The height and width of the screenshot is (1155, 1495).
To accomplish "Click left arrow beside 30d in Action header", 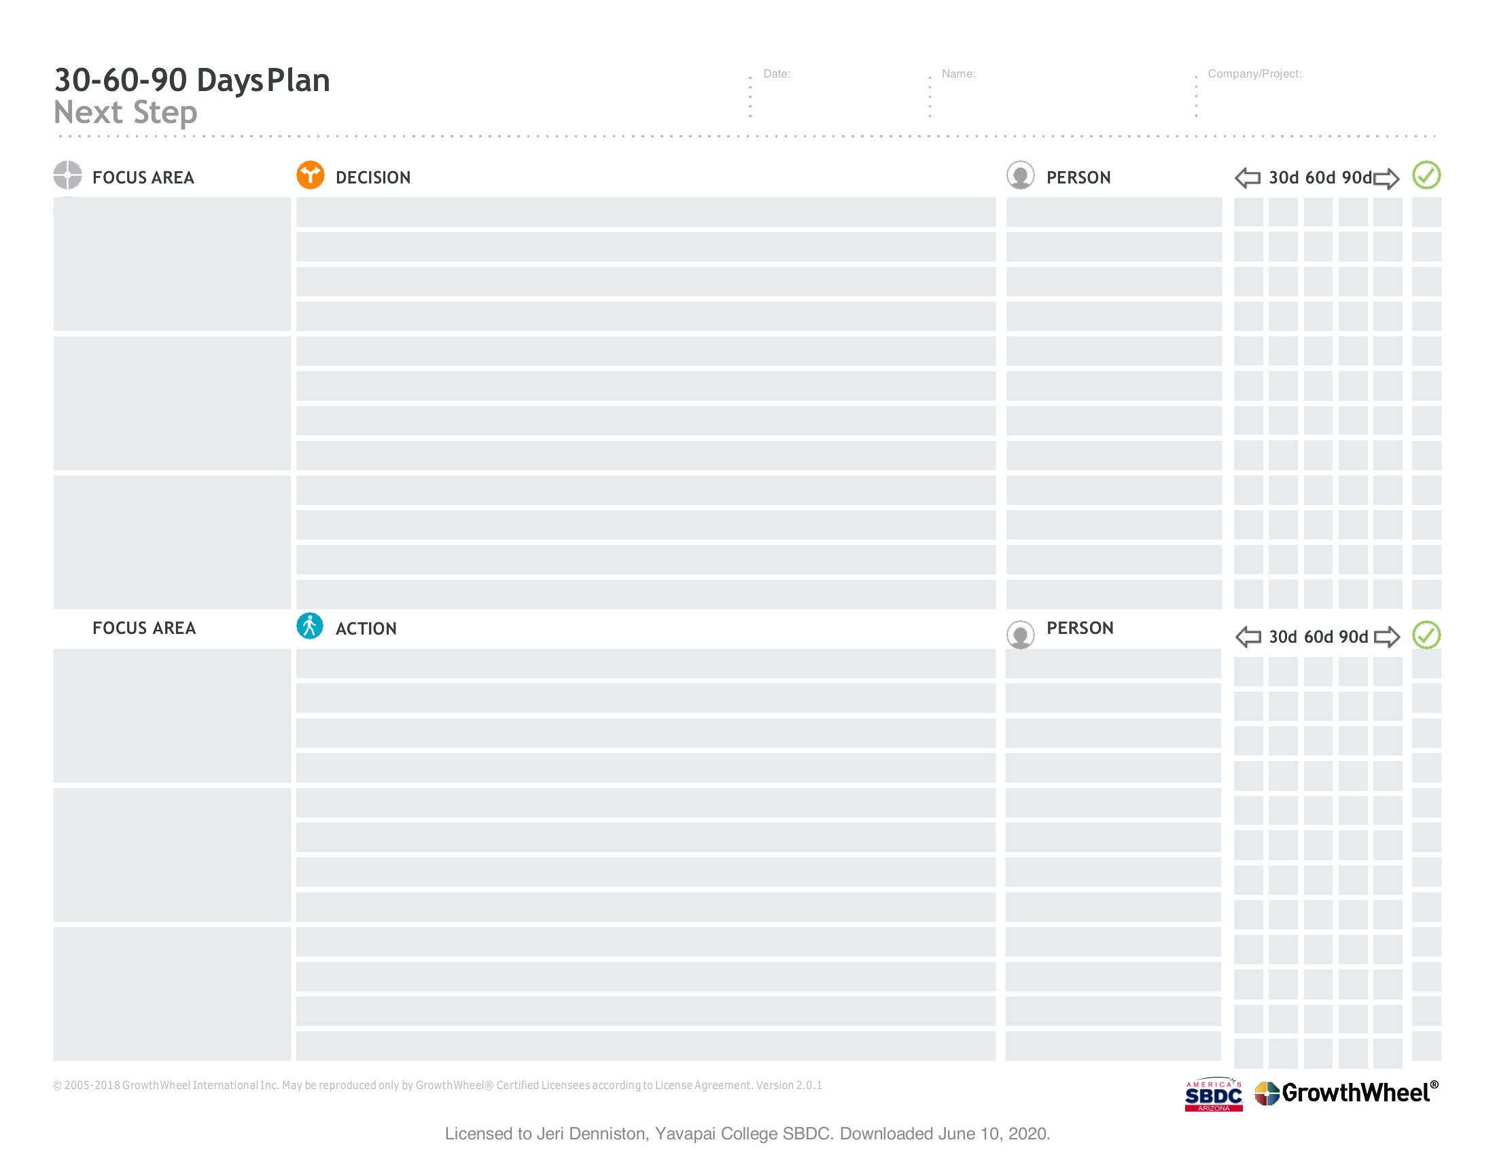I will (1248, 637).
